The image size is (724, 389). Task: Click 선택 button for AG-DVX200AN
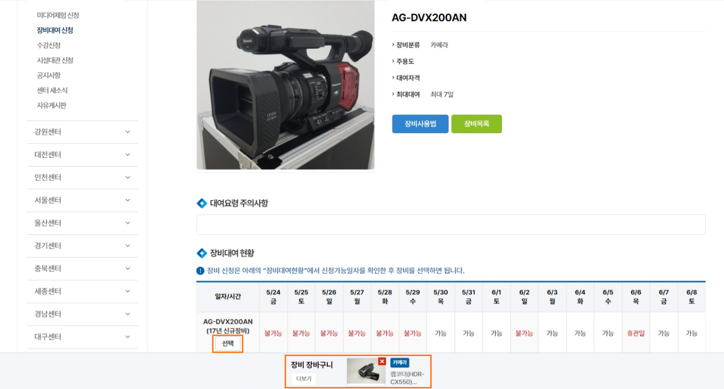(x=227, y=343)
